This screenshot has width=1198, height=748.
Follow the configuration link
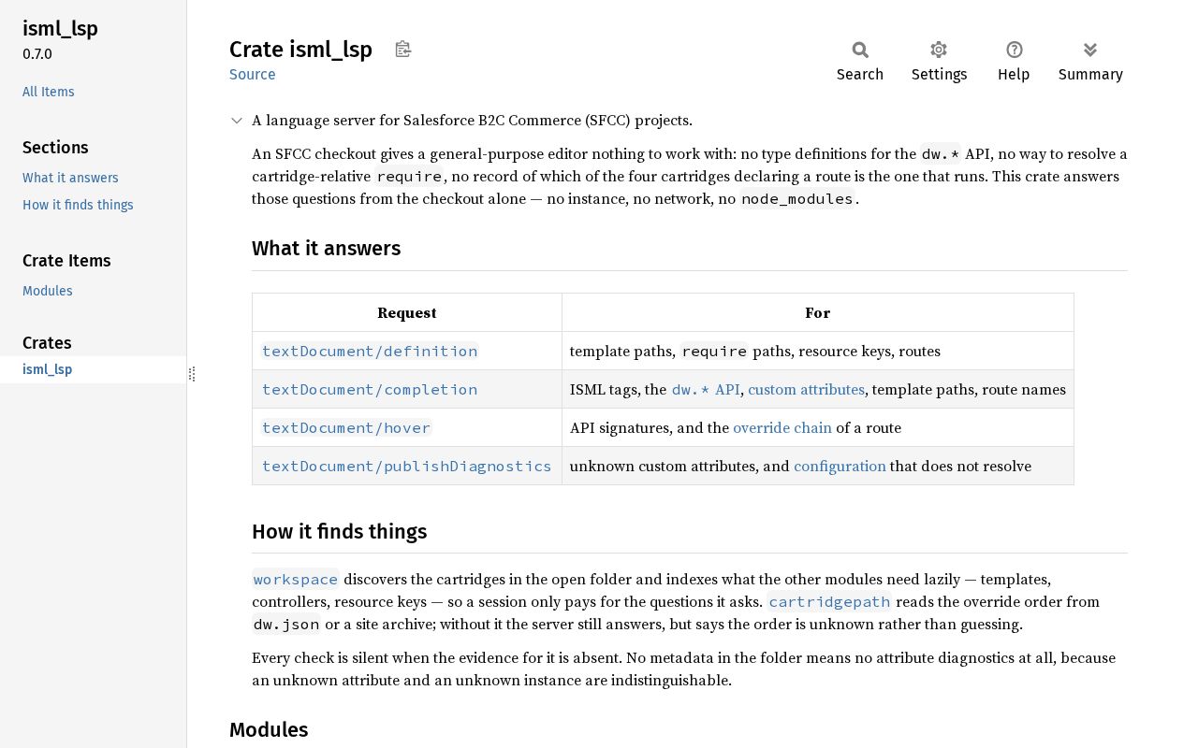(840, 466)
